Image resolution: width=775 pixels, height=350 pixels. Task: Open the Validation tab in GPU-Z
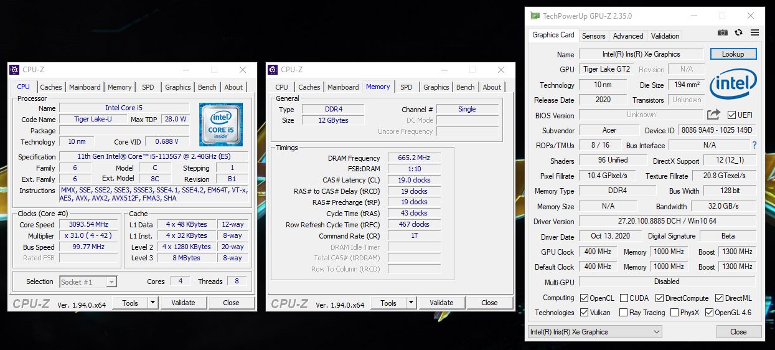[665, 36]
